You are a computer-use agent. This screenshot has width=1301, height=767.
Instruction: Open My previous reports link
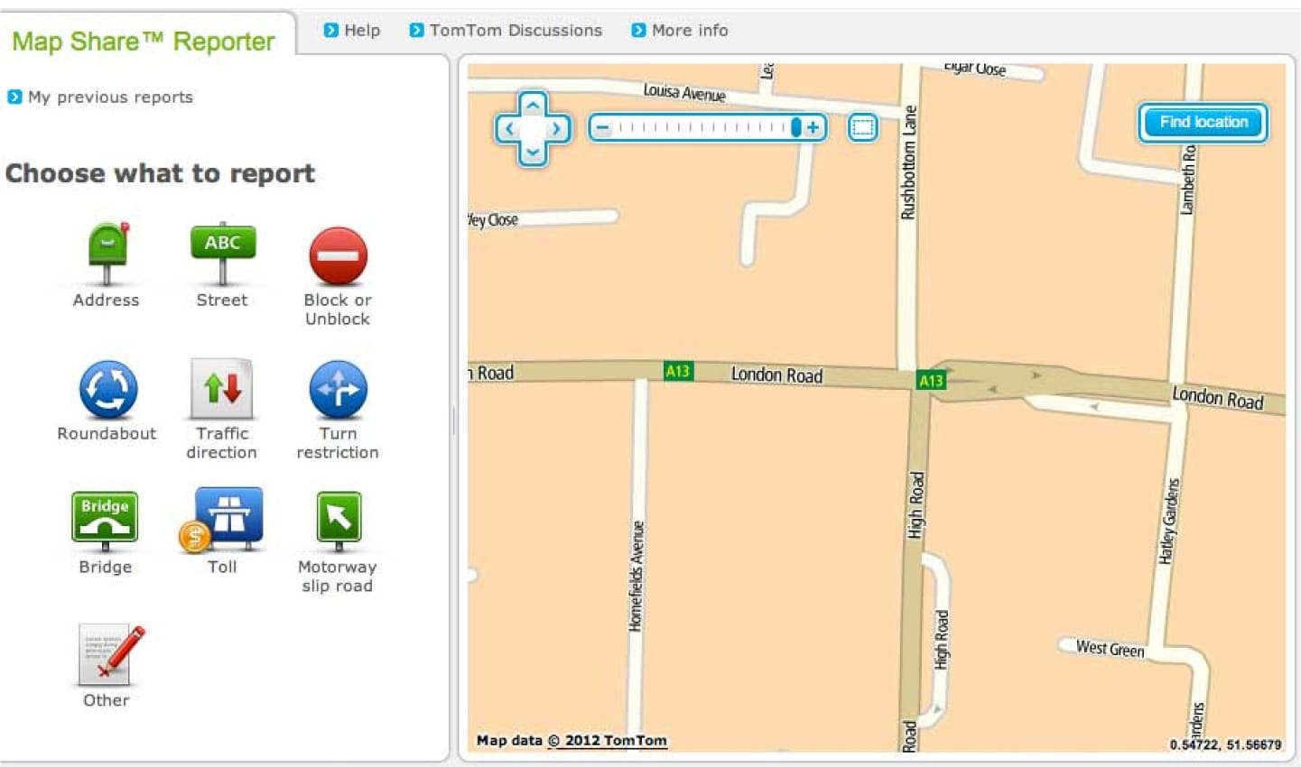[109, 97]
